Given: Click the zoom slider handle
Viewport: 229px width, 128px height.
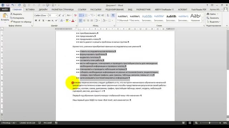Looking at the screenshot, I should coord(210,123).
